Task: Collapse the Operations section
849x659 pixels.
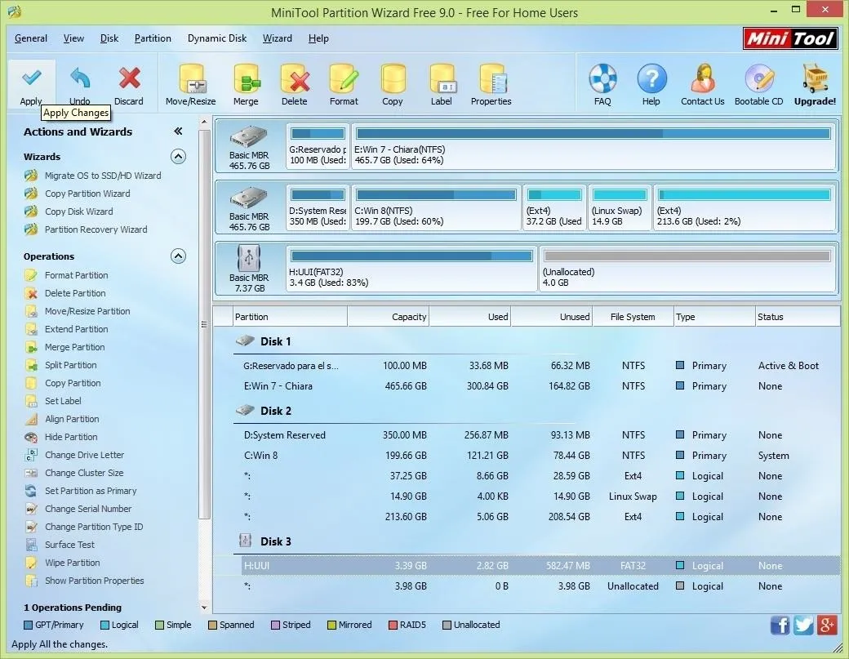Action: coord(178,256)
